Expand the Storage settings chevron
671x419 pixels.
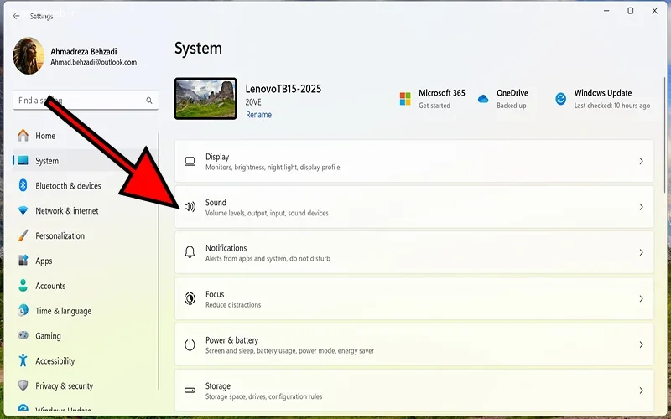click(641, 391)
